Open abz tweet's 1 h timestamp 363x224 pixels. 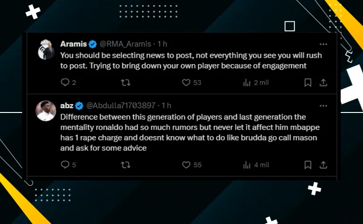click(x=166, y=105)
